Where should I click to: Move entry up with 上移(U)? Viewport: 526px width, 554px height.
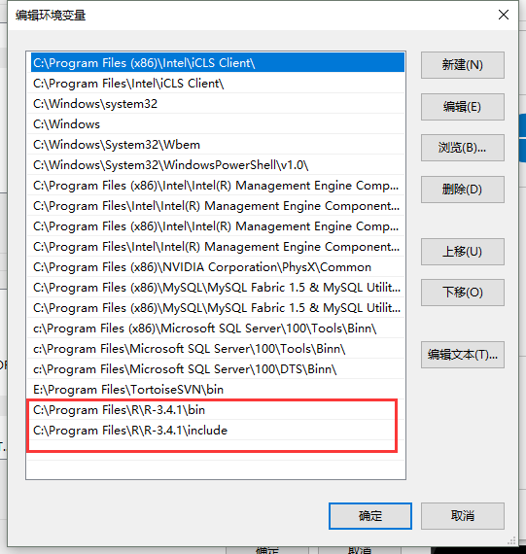[463, 252]
